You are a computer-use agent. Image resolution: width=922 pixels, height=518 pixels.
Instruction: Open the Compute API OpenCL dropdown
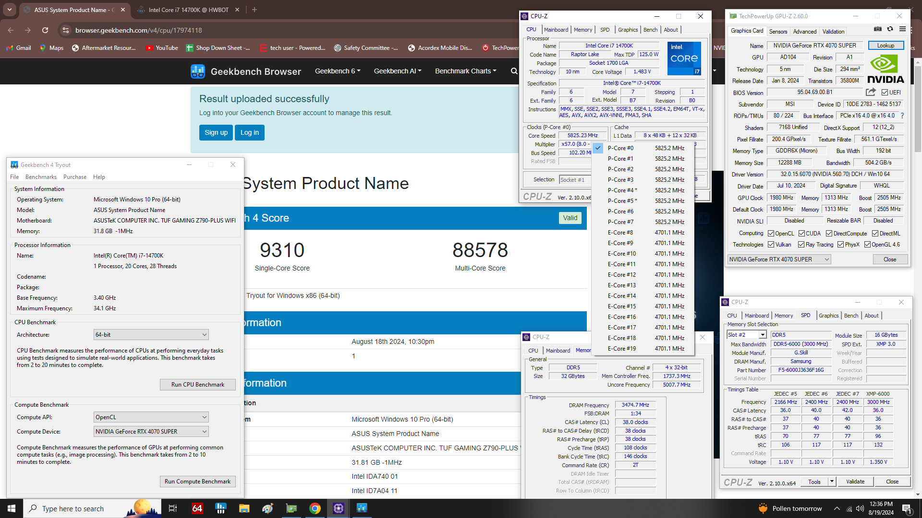[151, 417]
